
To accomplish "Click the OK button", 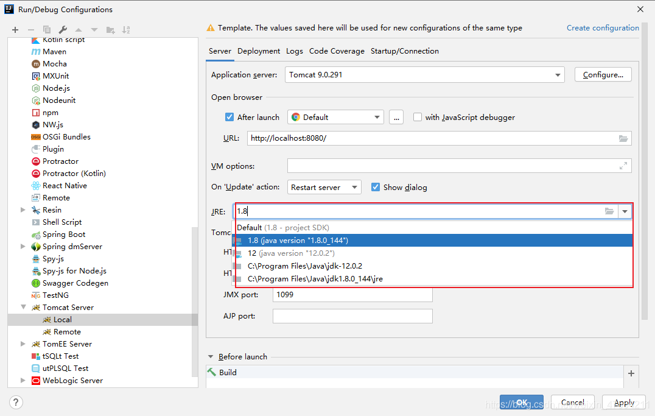I will coord(521,402).
